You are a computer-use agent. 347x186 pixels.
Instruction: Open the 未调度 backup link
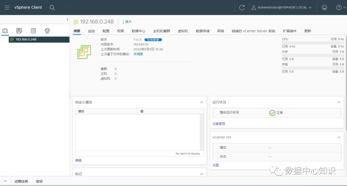coord(138,54)
